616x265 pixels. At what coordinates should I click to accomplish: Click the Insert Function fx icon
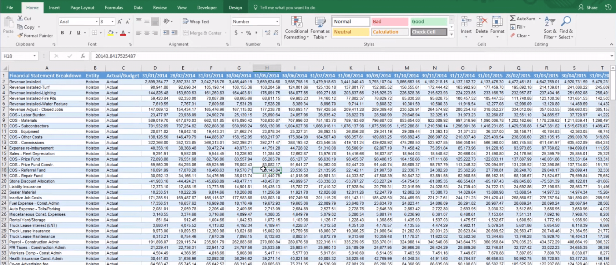[83, 56]
